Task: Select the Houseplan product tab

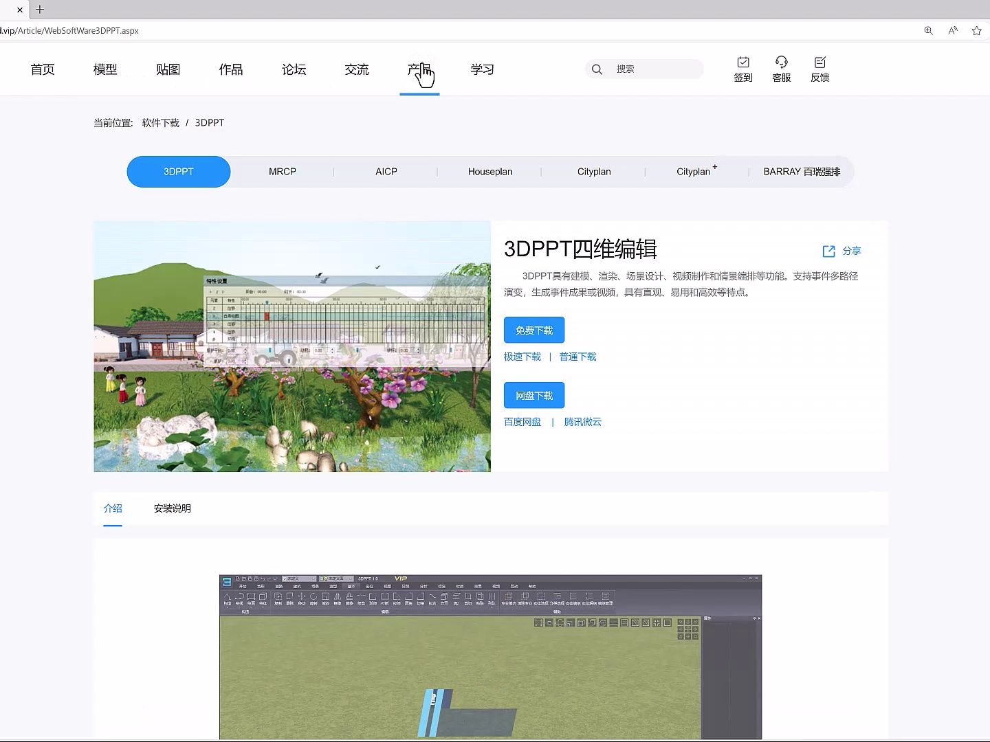Action: pyautogui.click(x=490, y=172)
